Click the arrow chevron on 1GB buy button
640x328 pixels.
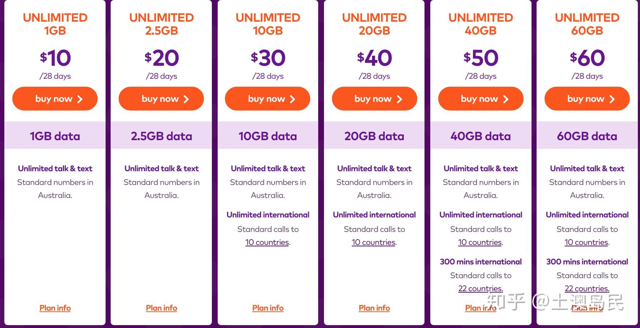[80, 99]
